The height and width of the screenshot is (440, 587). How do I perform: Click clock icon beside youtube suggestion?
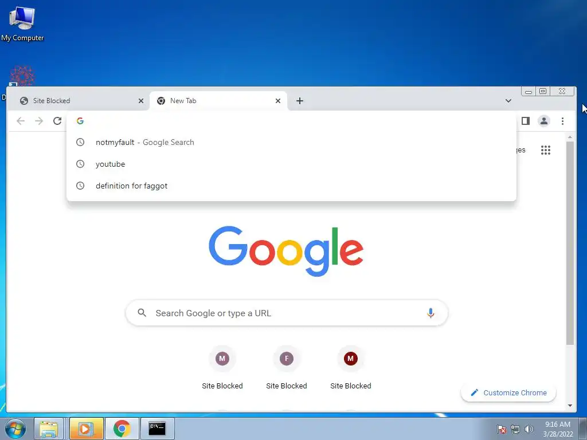(x=80, y=164)
